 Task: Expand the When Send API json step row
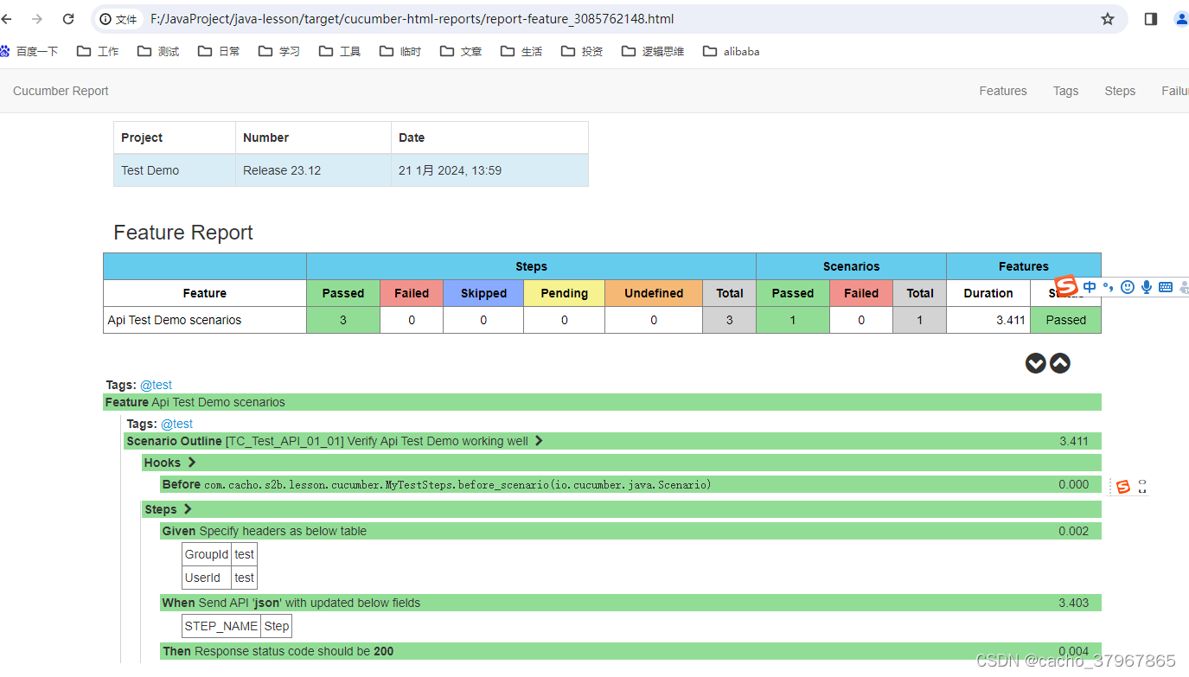631,603
